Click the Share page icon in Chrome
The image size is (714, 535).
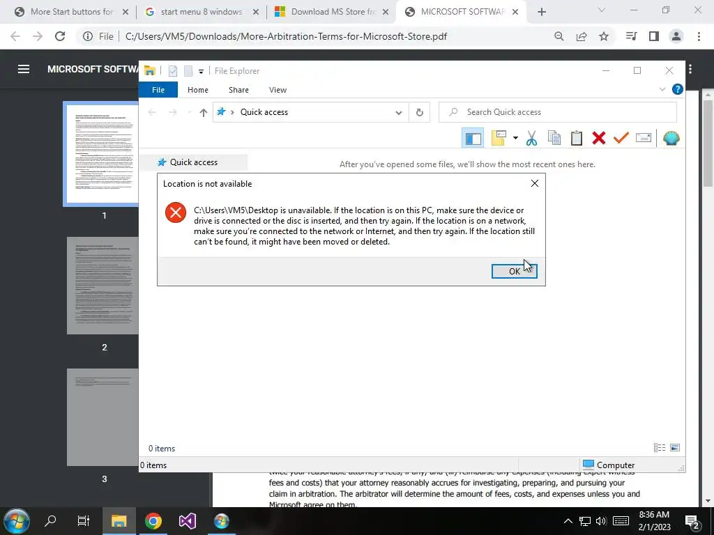(x=582, y=36)
